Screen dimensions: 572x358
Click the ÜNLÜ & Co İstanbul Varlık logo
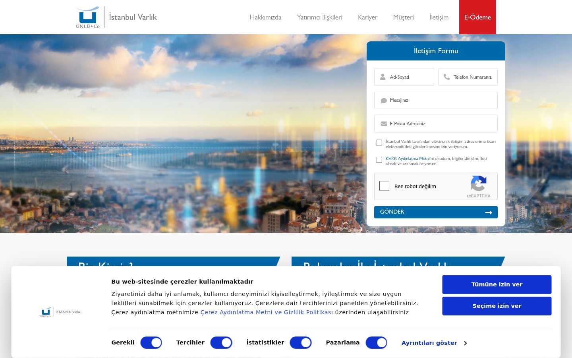click(116, 17)
